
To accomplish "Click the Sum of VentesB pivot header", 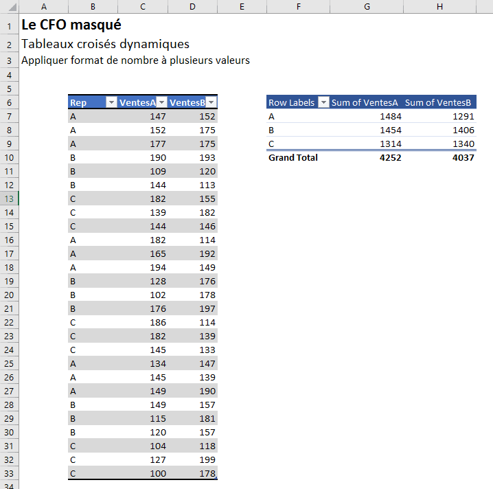I will click(x=438, y=102).
